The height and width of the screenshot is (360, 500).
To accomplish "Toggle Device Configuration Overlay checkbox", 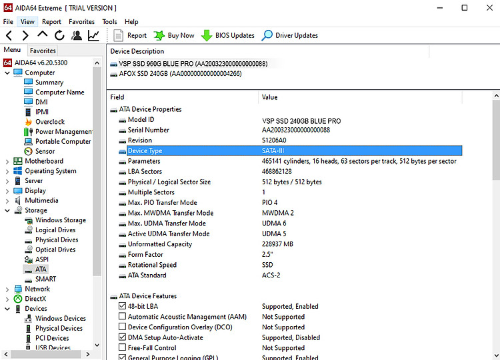I will (122, 327).
